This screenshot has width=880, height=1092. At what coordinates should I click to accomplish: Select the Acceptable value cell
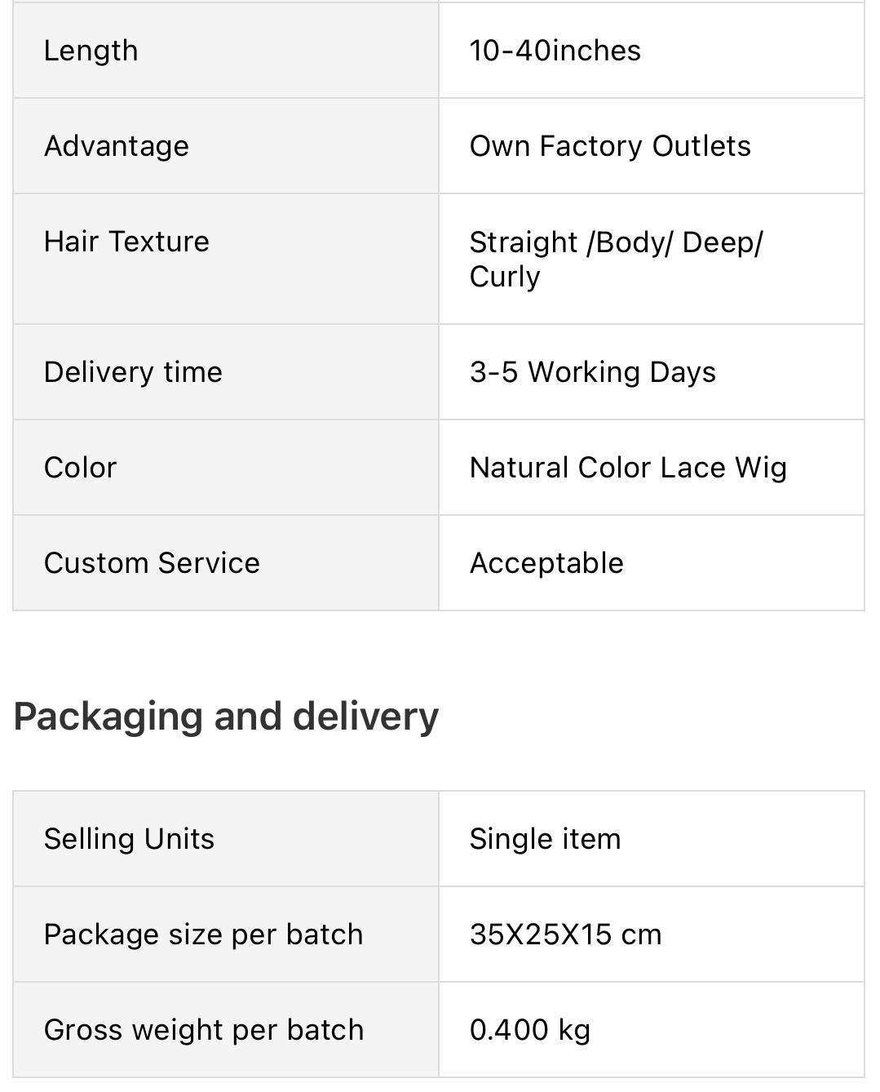(x=652, y=563)
